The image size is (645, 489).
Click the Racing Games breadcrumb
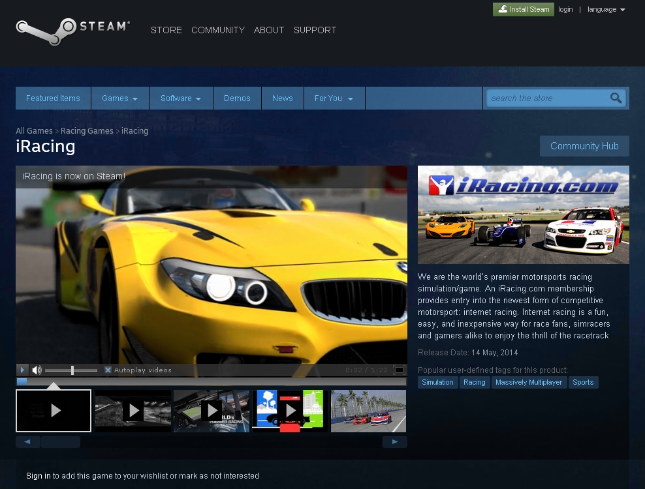87,130
